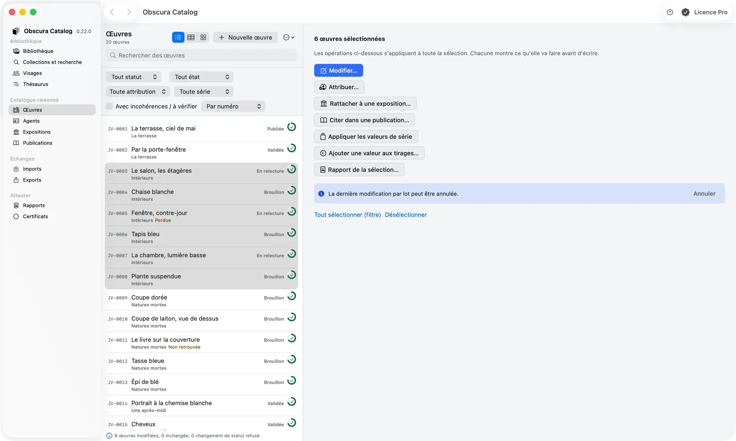Click the Licence Pro badge icon
This screenshot has height=441, width=736.
click(x=686, y=12)
